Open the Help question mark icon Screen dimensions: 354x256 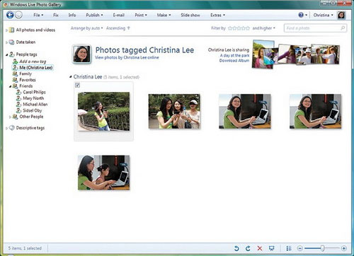[301, 15]
